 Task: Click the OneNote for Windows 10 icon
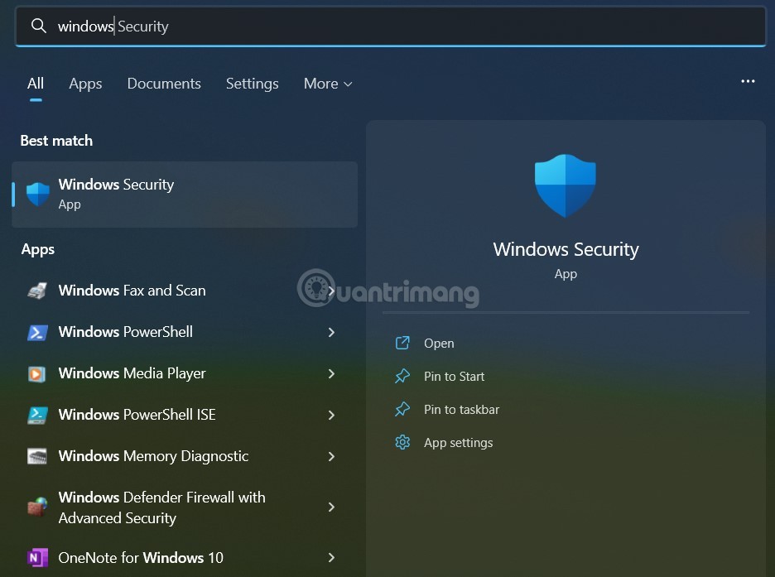[36, 557]
